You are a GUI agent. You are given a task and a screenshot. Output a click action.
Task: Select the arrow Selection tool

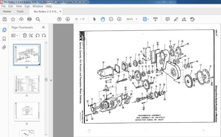(x=95, y=19)
